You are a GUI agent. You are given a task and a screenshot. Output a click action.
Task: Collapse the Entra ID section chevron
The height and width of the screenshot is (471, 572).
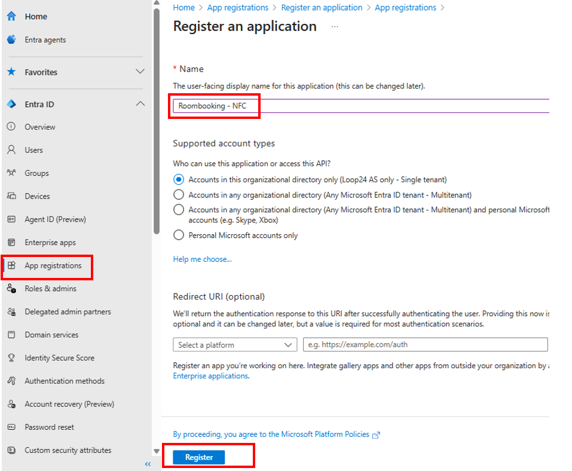(x=140, y=104)
